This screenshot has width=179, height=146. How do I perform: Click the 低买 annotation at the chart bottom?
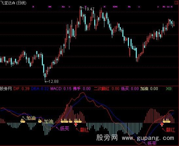coord(152,144)
